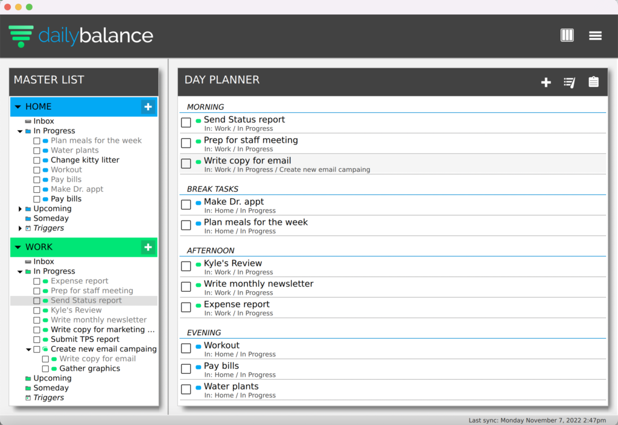
Task: Mark Change kitty litter as done
Action: pos(37,160)
